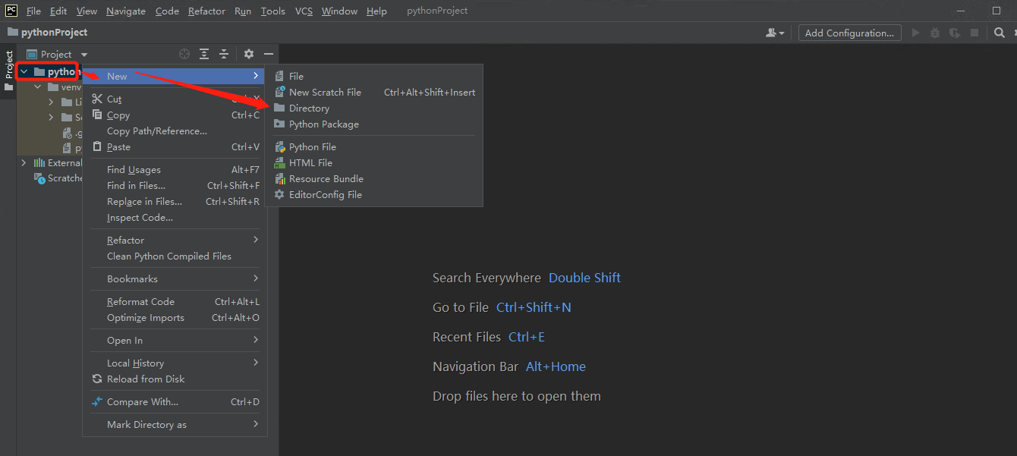Screen dimensions: 1017x456
Task: Click the Compare With arrows icon
Action: (x=97, y=401)
